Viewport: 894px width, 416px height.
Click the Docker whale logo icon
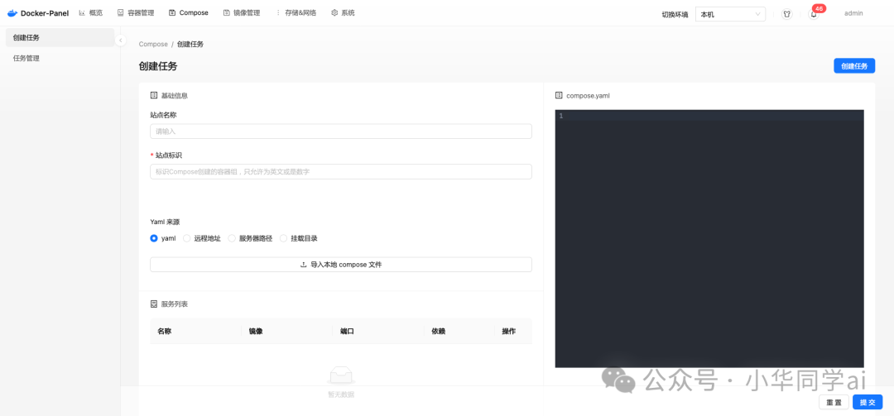click(x=12, y=12)
